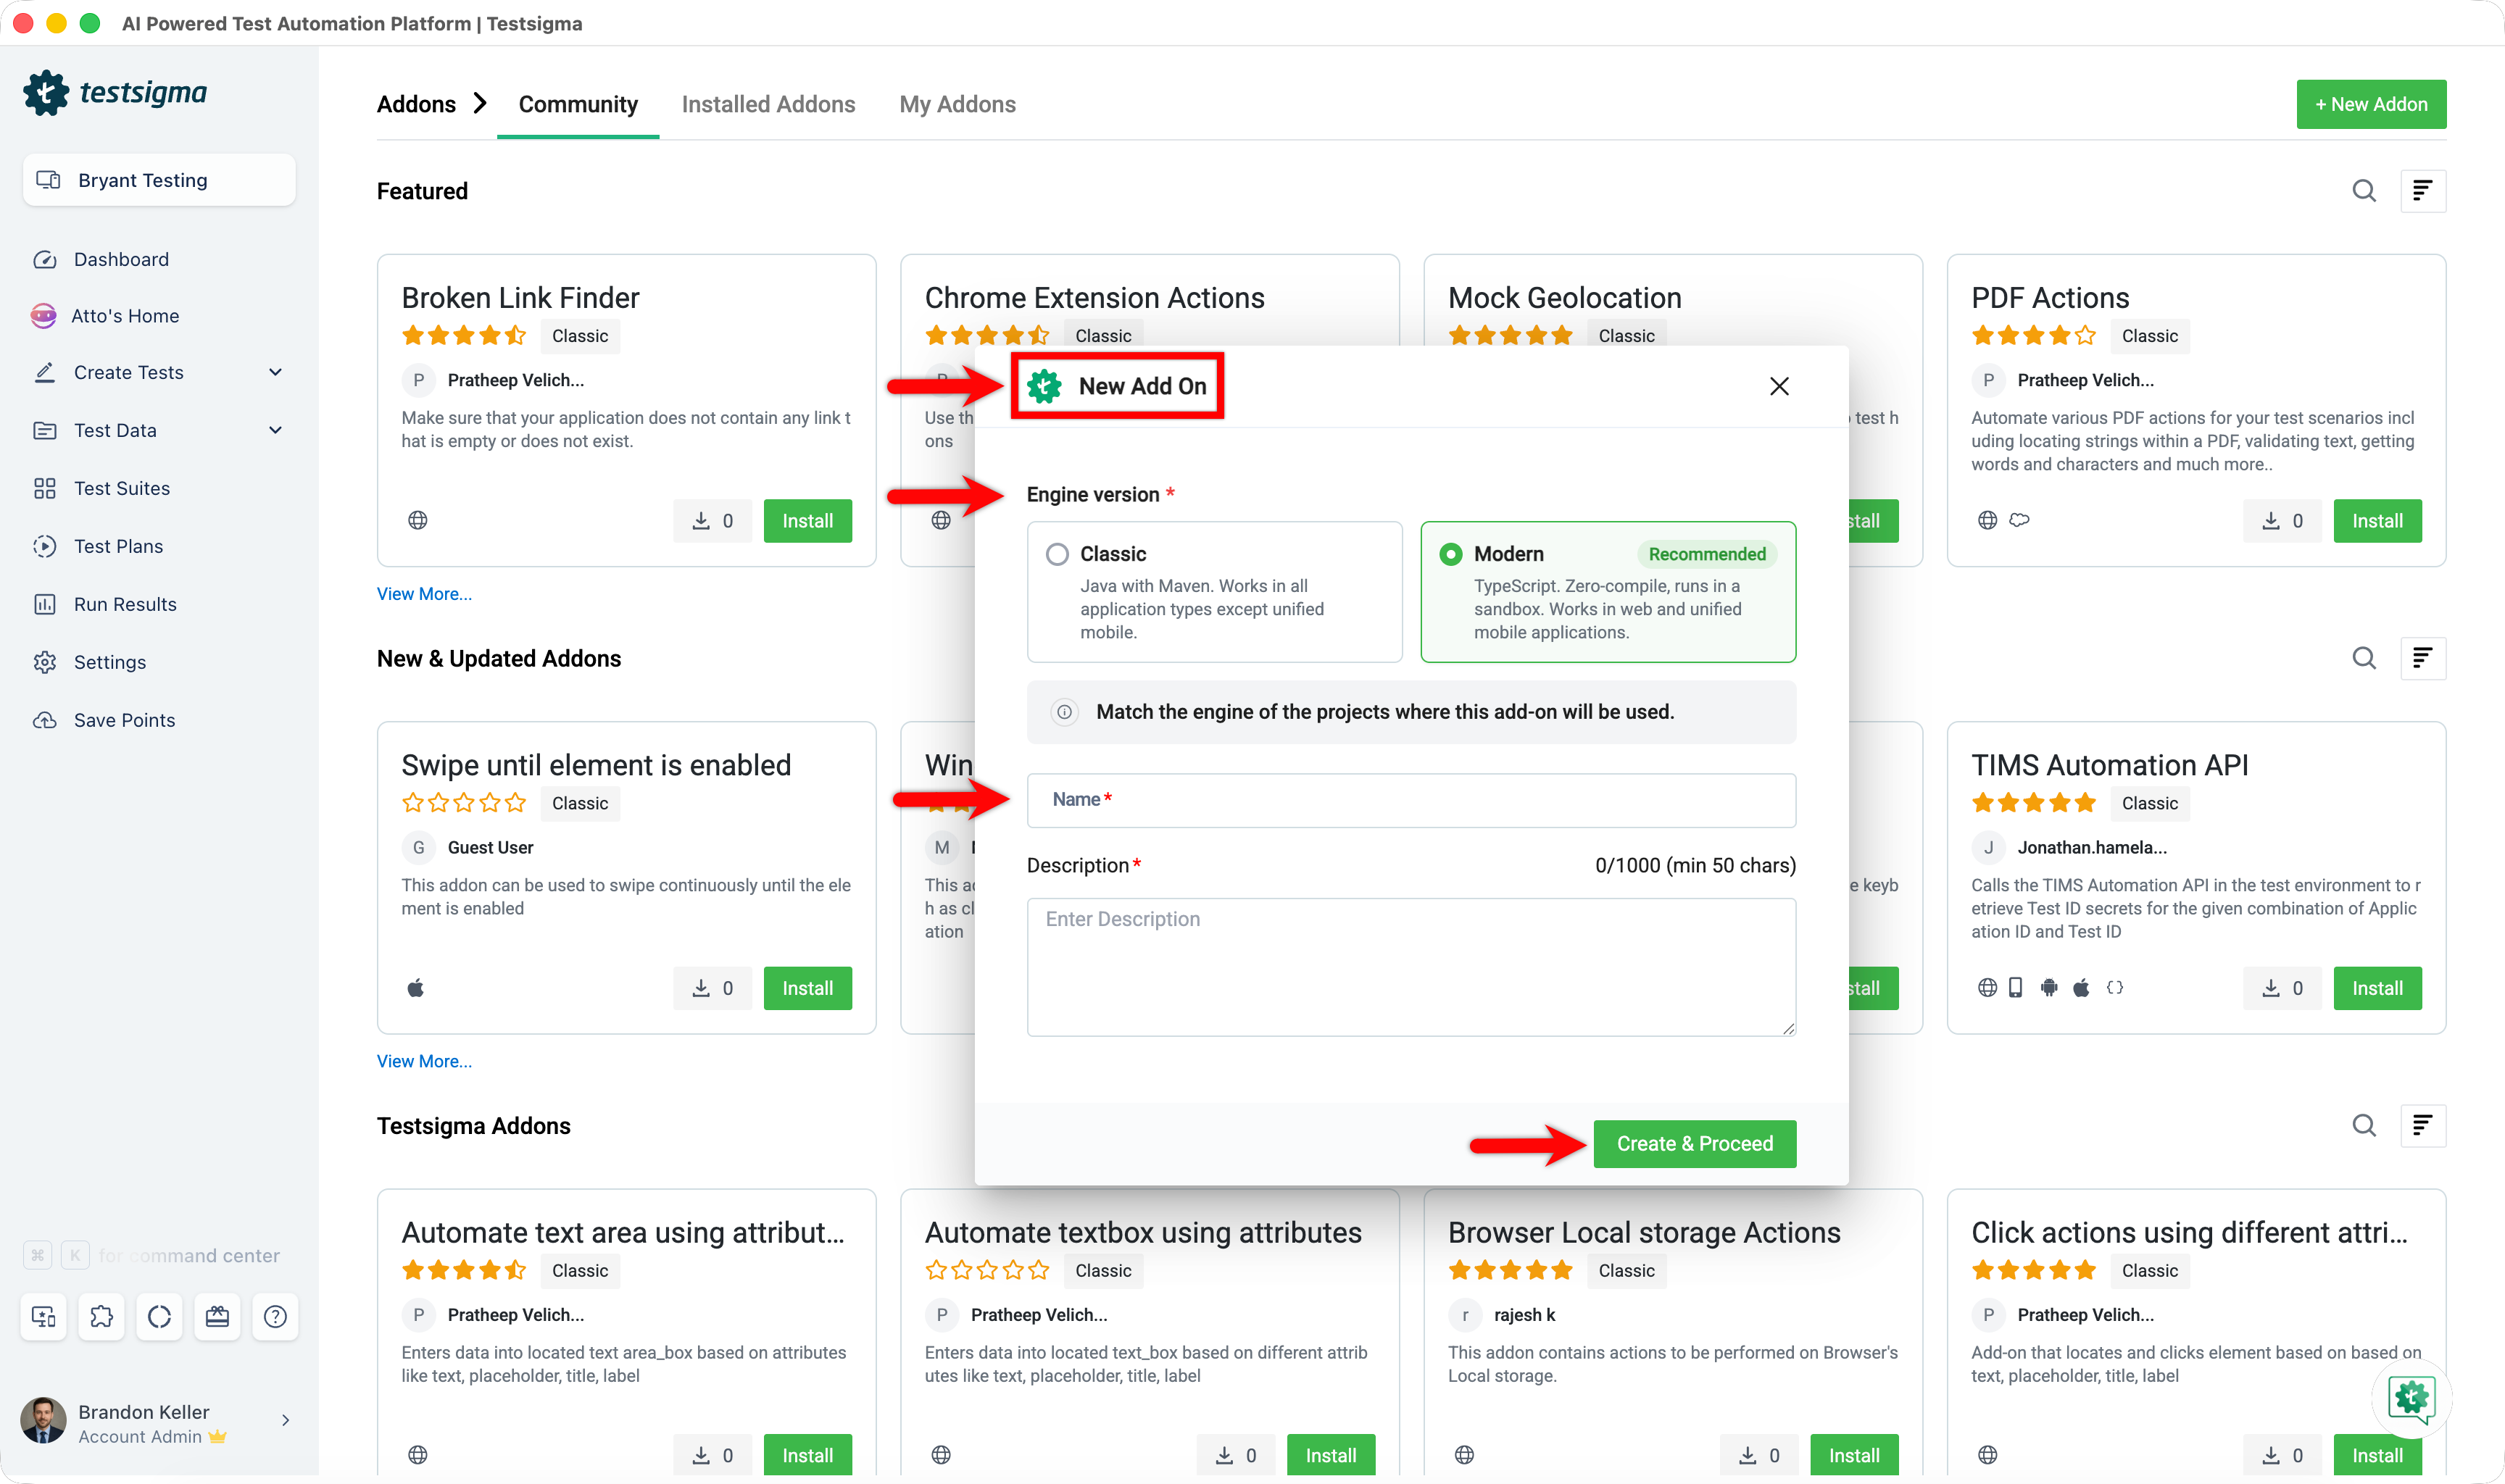Open the PDF Actions addon title

[x=2049, y=298]
